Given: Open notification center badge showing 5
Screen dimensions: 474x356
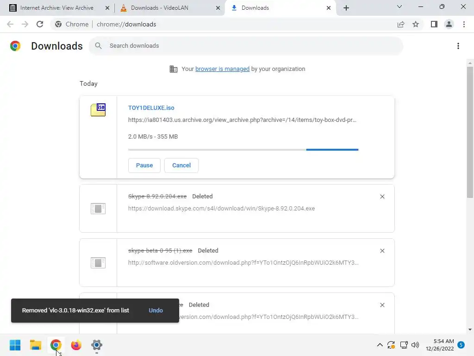Looking at the screenshot, I should (461, 345).
